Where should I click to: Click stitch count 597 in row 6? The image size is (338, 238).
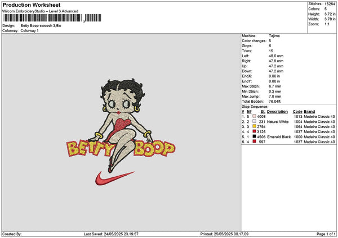click(x=262, y=142)
